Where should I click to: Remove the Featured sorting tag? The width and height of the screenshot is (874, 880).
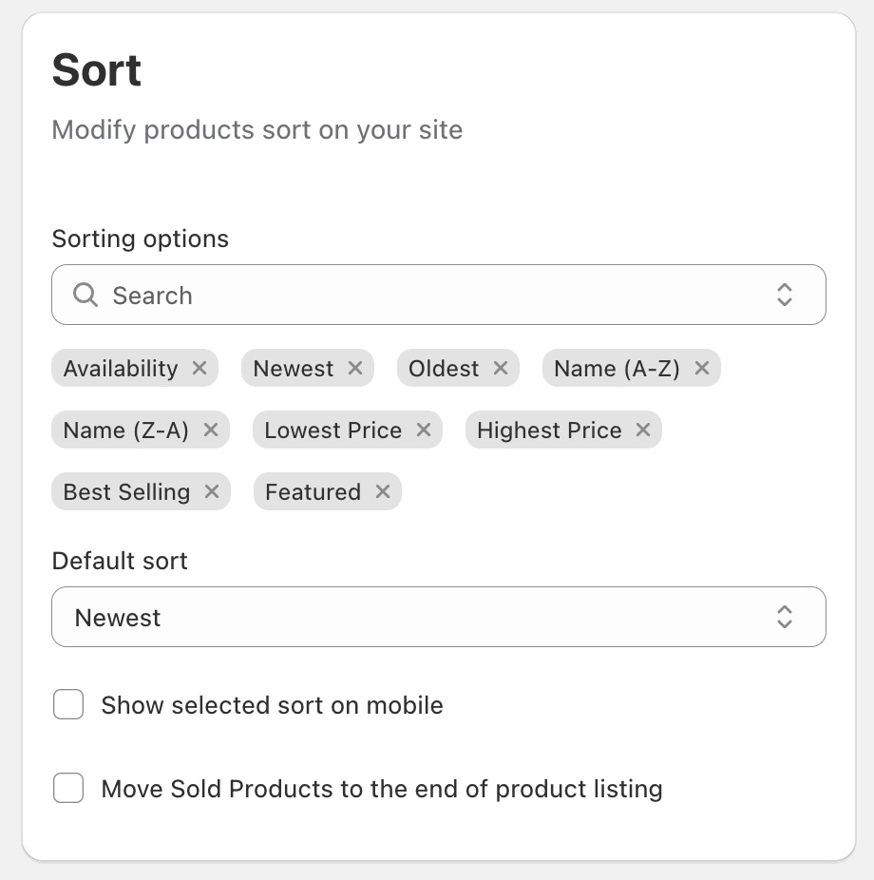coord(383,492)
